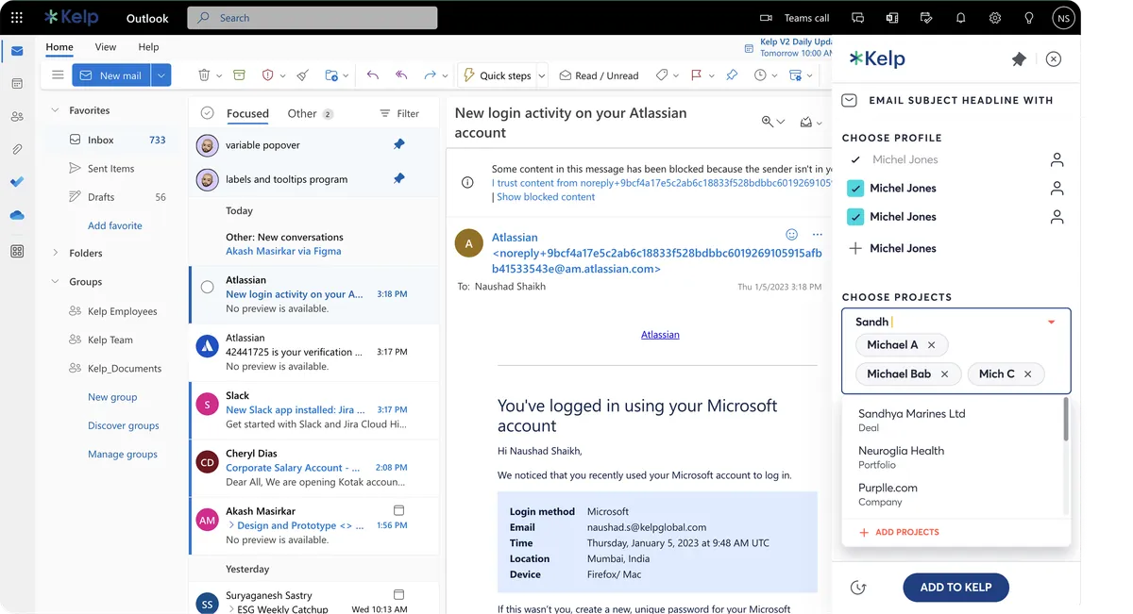Delete the message using the trash icon
The image size is (1133, 614).
[x=204, y=75]
